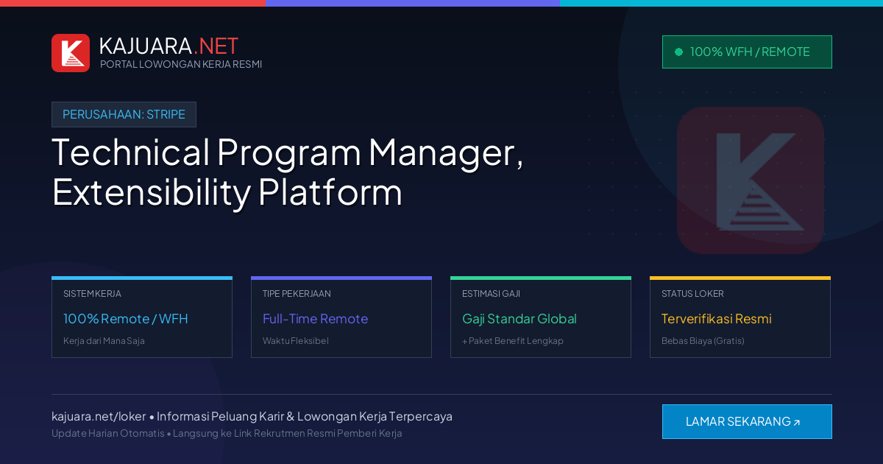Click the Full-Time Remote value
This screenshot has width=883, height=464.
point(315,319)
